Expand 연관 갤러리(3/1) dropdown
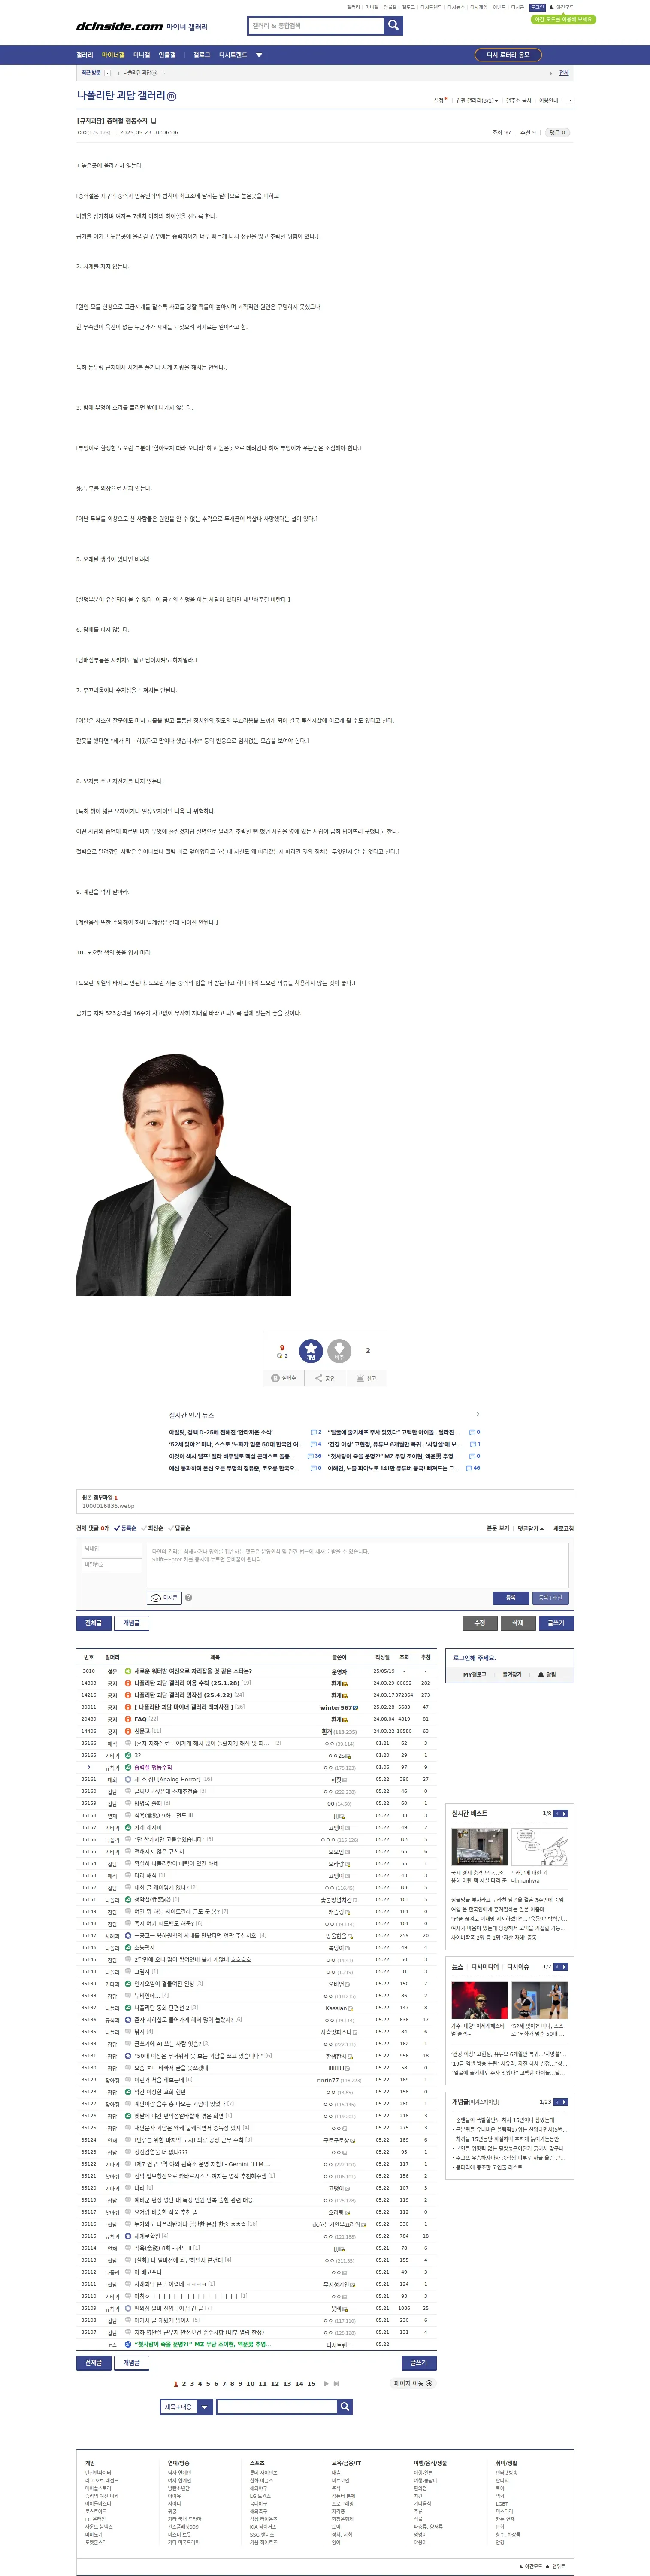This screenshot has width=650, height=2576. [x=478, y=101]
